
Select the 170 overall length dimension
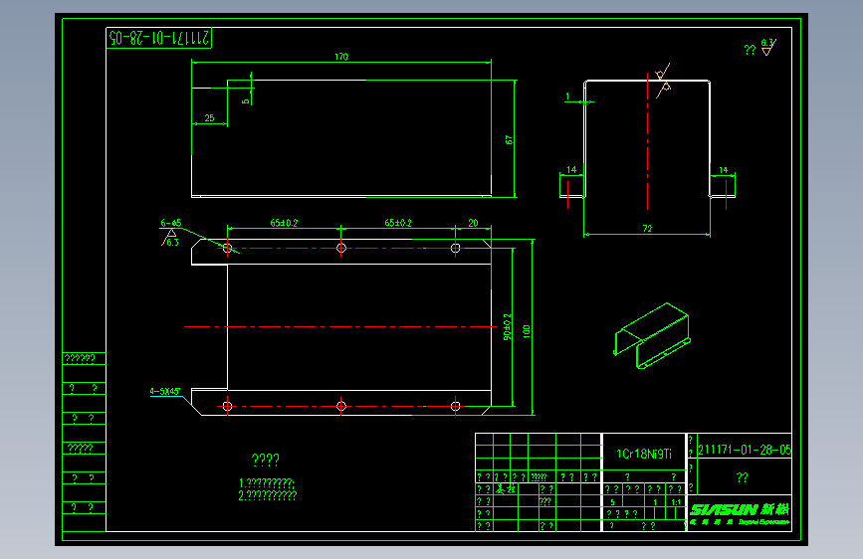[341, 57]
